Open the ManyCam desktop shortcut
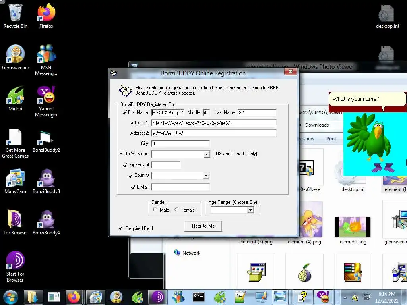Image resolution: width=407 pixels, height=305 pixels. [x=16, y=181]
